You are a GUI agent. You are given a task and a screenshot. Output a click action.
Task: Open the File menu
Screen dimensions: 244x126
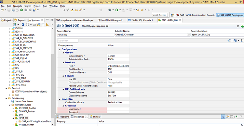[3, 6]
